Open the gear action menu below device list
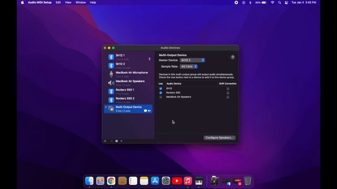 [x=116, y=141]
